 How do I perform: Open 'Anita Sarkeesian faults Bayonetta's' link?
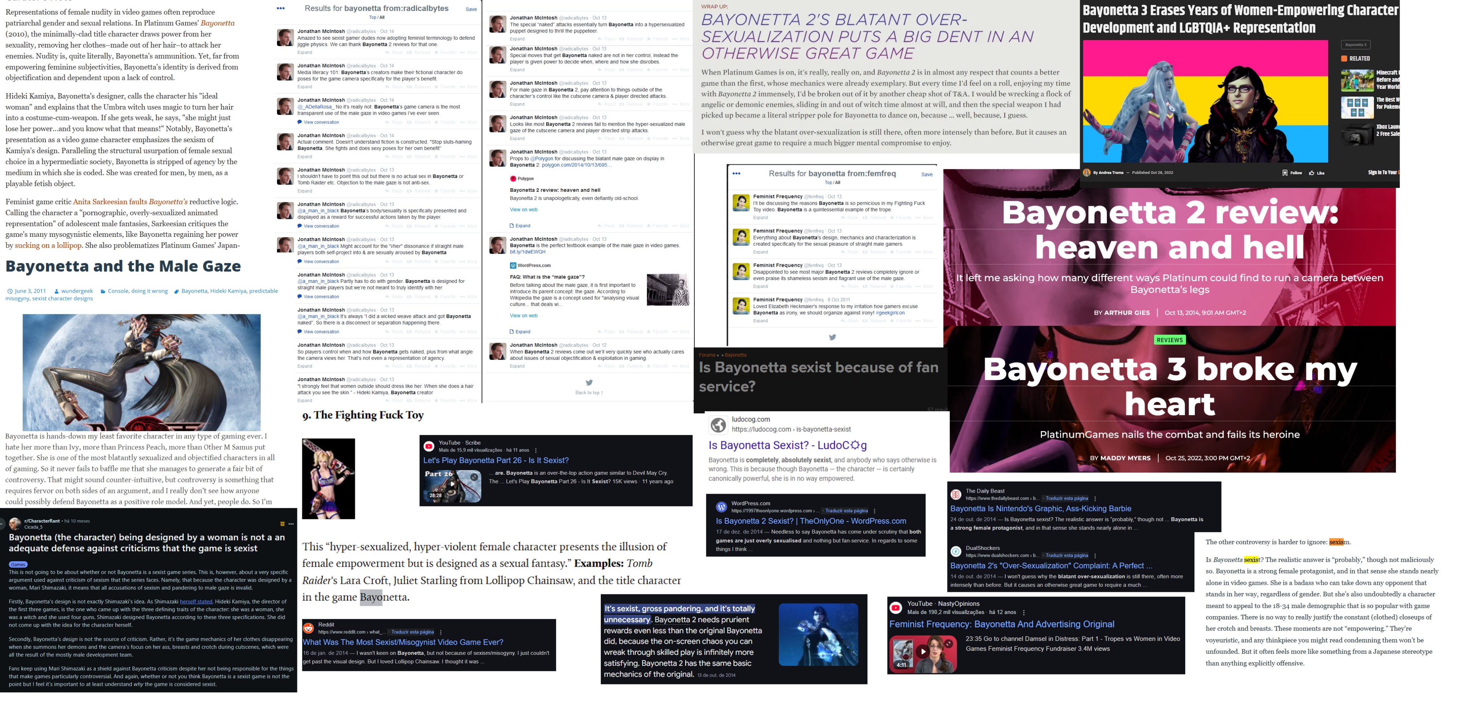tap(130, 202)
